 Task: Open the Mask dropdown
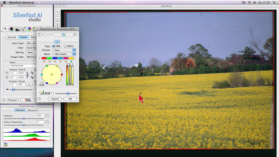pos(64,54)
